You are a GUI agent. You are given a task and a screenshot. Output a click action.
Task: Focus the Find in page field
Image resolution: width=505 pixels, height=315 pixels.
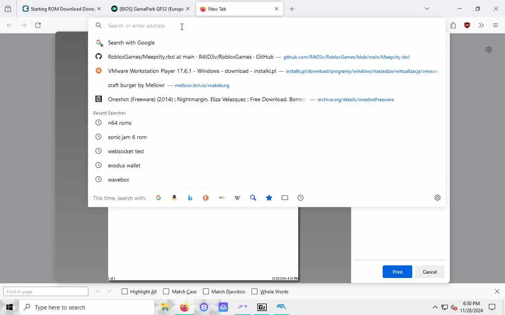pyautogui.click(x=46, y=291)
